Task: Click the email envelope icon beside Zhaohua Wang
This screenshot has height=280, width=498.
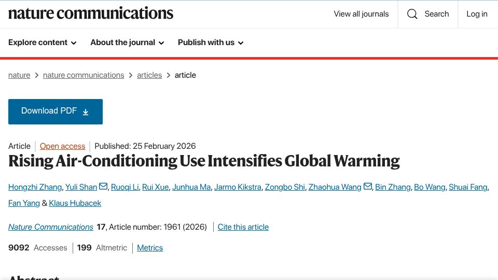Action: pyautogui.click(x=367, y=186)
